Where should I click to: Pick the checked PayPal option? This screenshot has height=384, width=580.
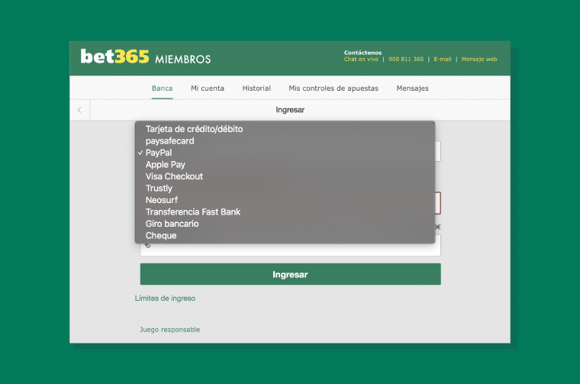[285, 153]
